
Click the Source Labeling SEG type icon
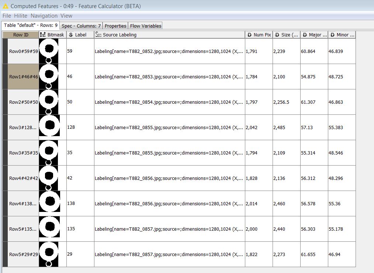[x=98, y=35]
